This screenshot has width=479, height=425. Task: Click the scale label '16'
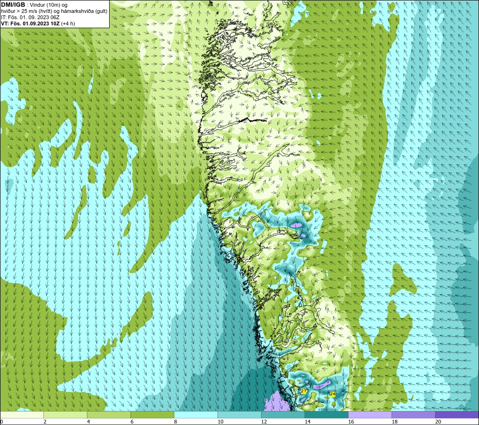(351, 422)
